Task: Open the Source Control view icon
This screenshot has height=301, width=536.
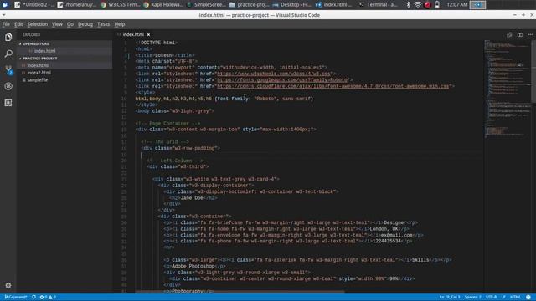Action: point(8,69)
